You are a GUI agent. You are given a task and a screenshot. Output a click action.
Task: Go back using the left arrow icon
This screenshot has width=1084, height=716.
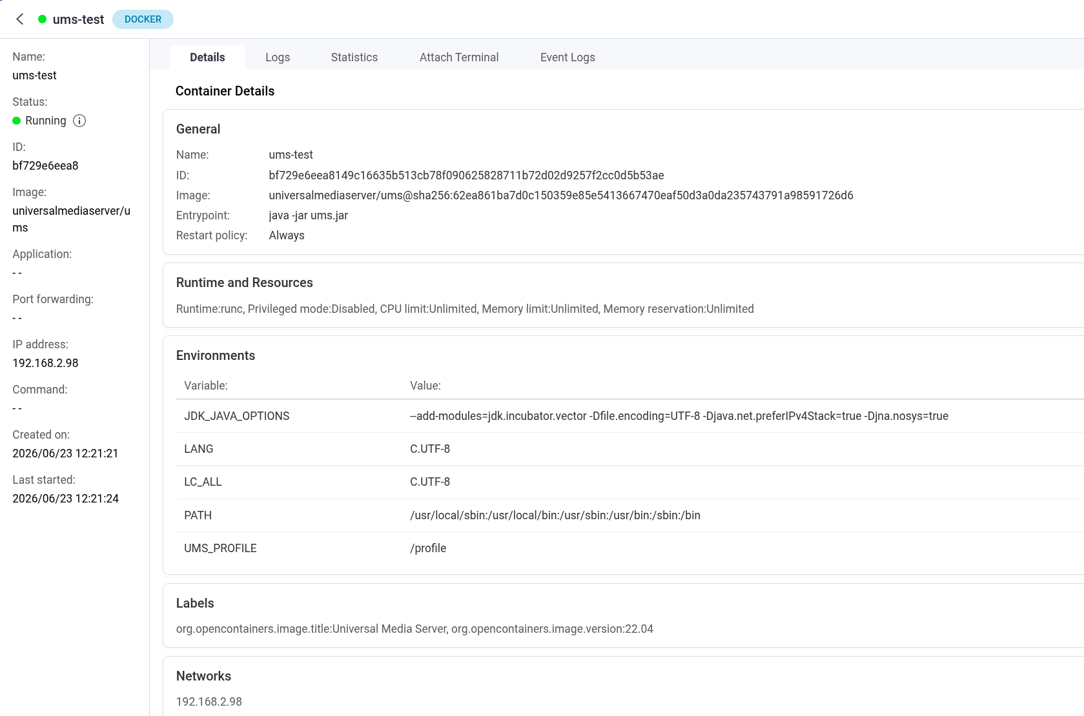[x=20, y=19]
